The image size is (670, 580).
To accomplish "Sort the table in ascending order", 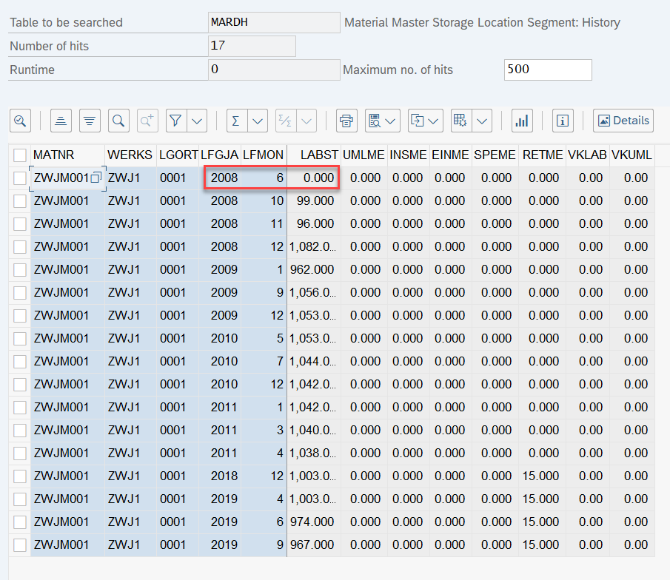I will pyautogui.click(x=61, y=121).
